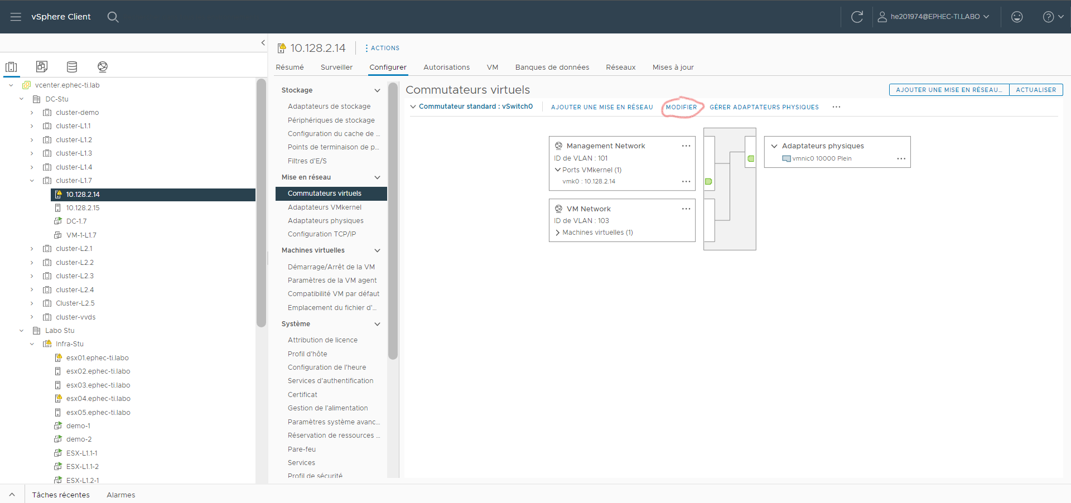
Task: Expand the cluster-demo tree node
Action: point(32,113)
